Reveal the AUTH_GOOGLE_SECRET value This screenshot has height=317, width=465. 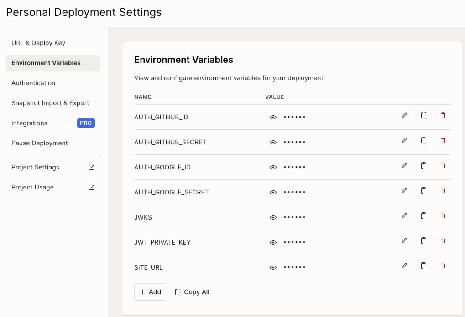click(273, 192)
